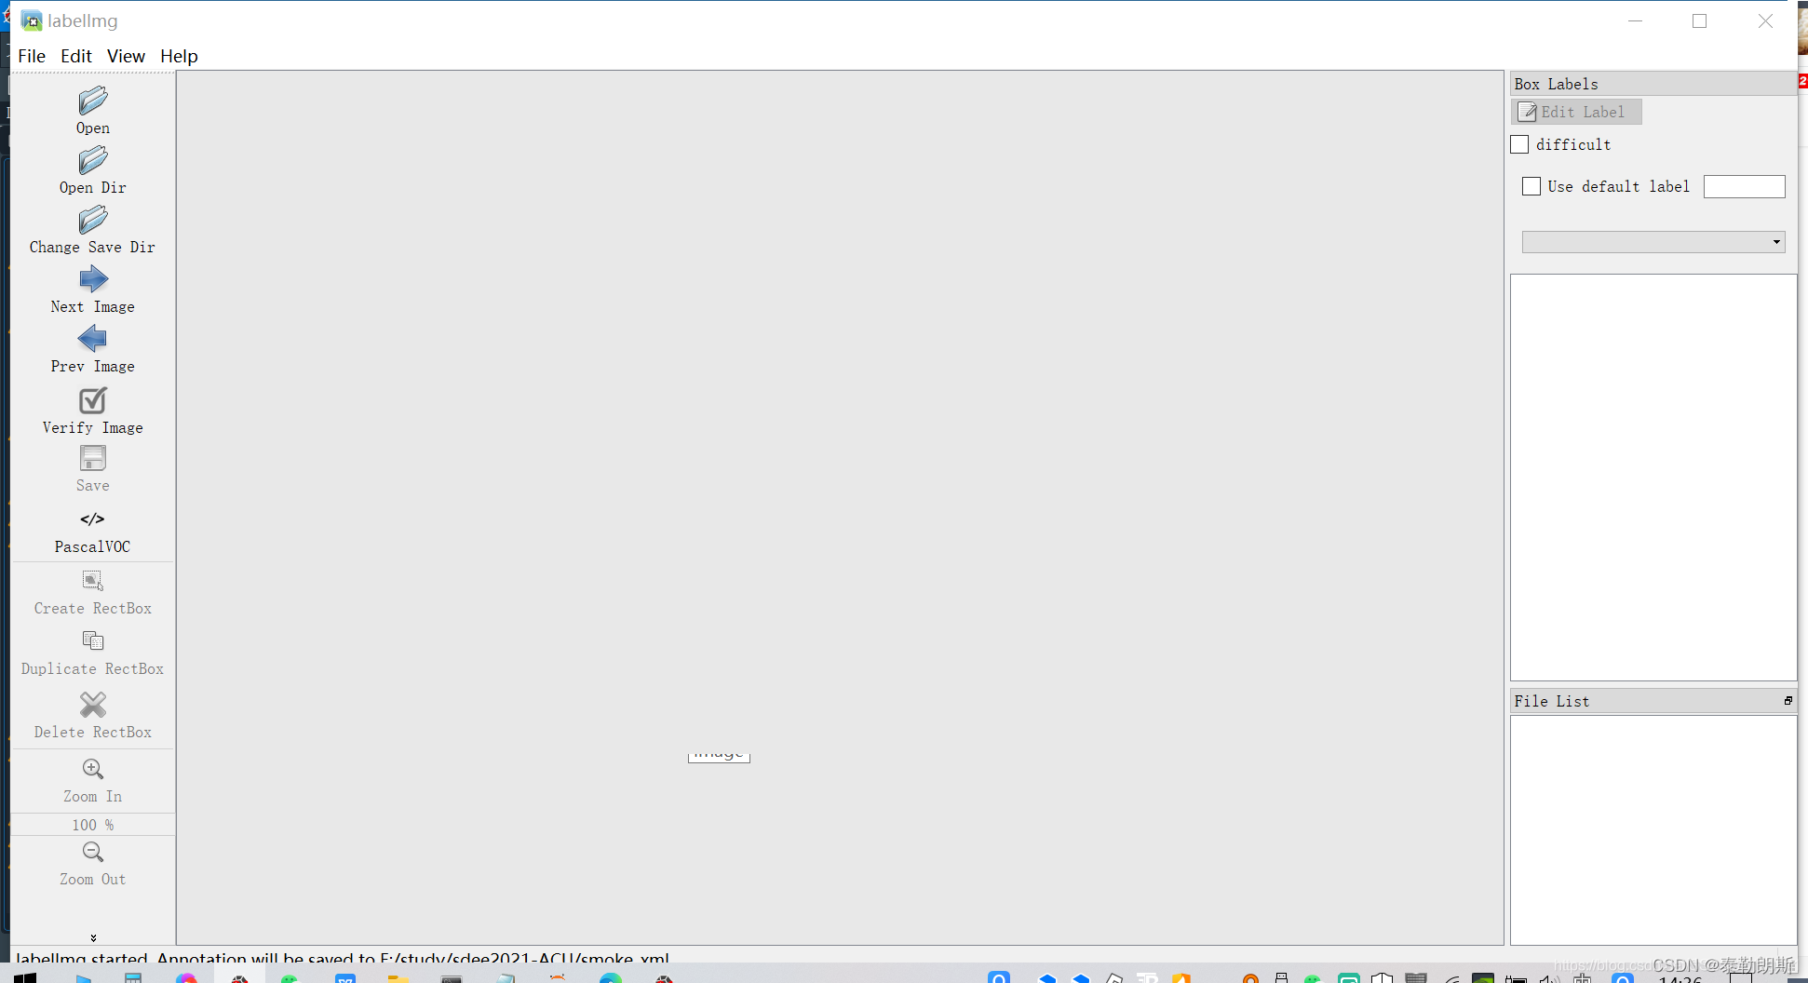Click the Verify Image checkmark icon
Image resolution: width=1808 pixels, height=983 pixels.
click(x=93, y=400)
